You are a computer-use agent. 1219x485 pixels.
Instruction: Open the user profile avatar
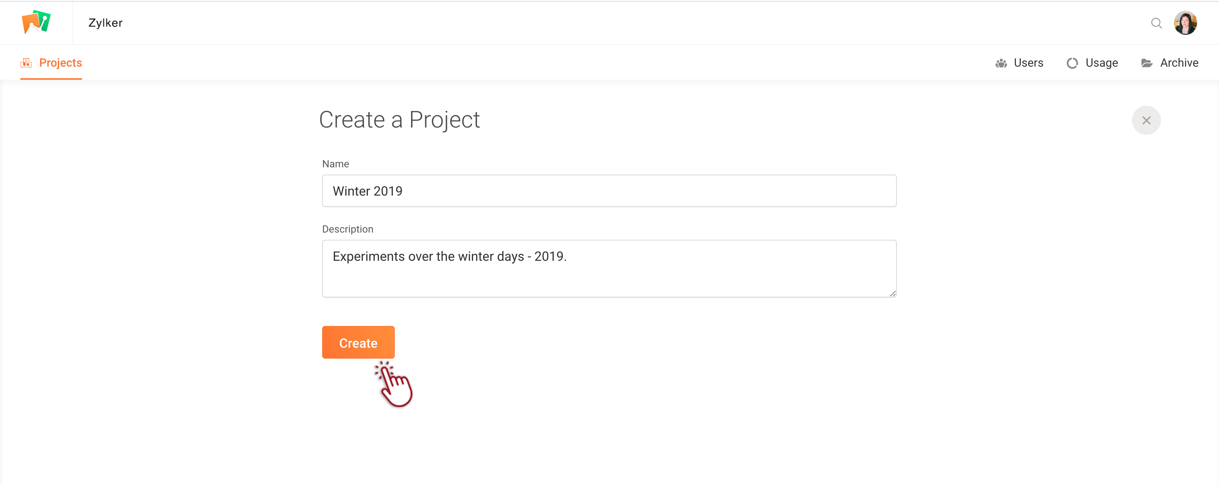[x=1185, y=23]
